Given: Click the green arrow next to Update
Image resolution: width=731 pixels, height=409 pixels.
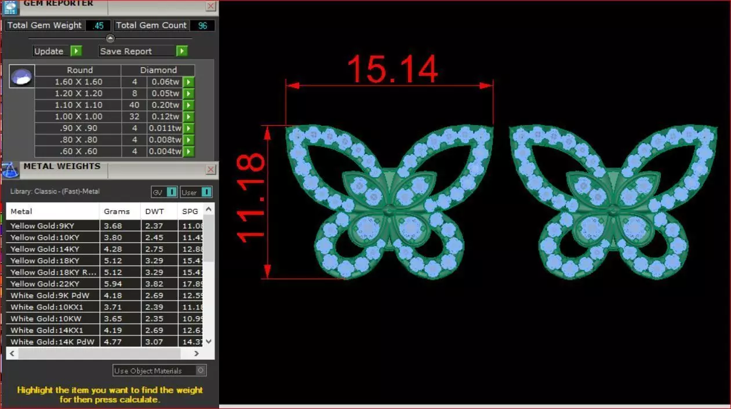Looking at the screenshot, I should pyautogui.click(x=76, y=51).
